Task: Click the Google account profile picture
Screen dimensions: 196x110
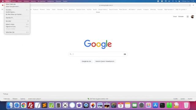Action: tap(192, 16)
